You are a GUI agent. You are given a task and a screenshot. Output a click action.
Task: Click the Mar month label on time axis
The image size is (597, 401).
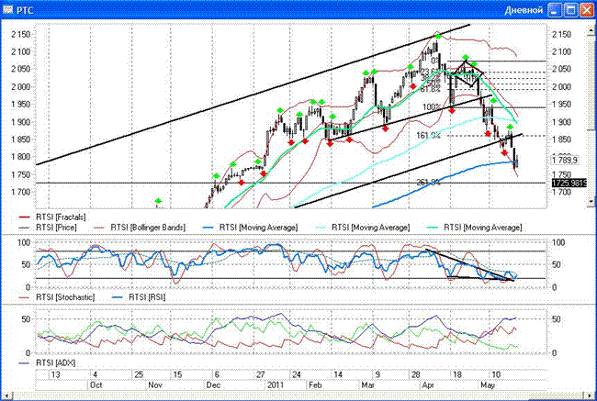click(x=367, y=385)
